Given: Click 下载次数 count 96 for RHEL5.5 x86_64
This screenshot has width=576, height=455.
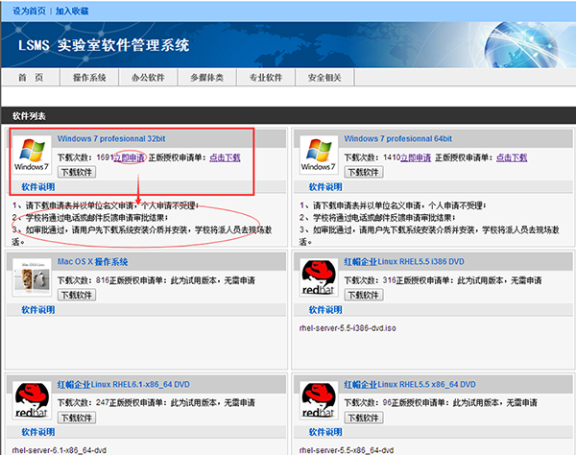Looking at the screenshot, I should (387, 403).
